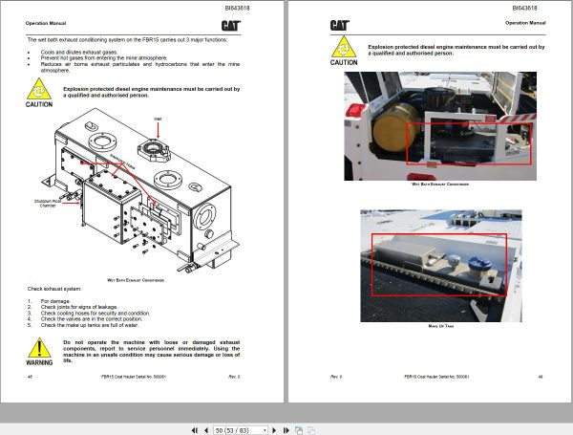Click the left page footer 'FBR15 Coal Hauler Serial No.'

(134, 377)
